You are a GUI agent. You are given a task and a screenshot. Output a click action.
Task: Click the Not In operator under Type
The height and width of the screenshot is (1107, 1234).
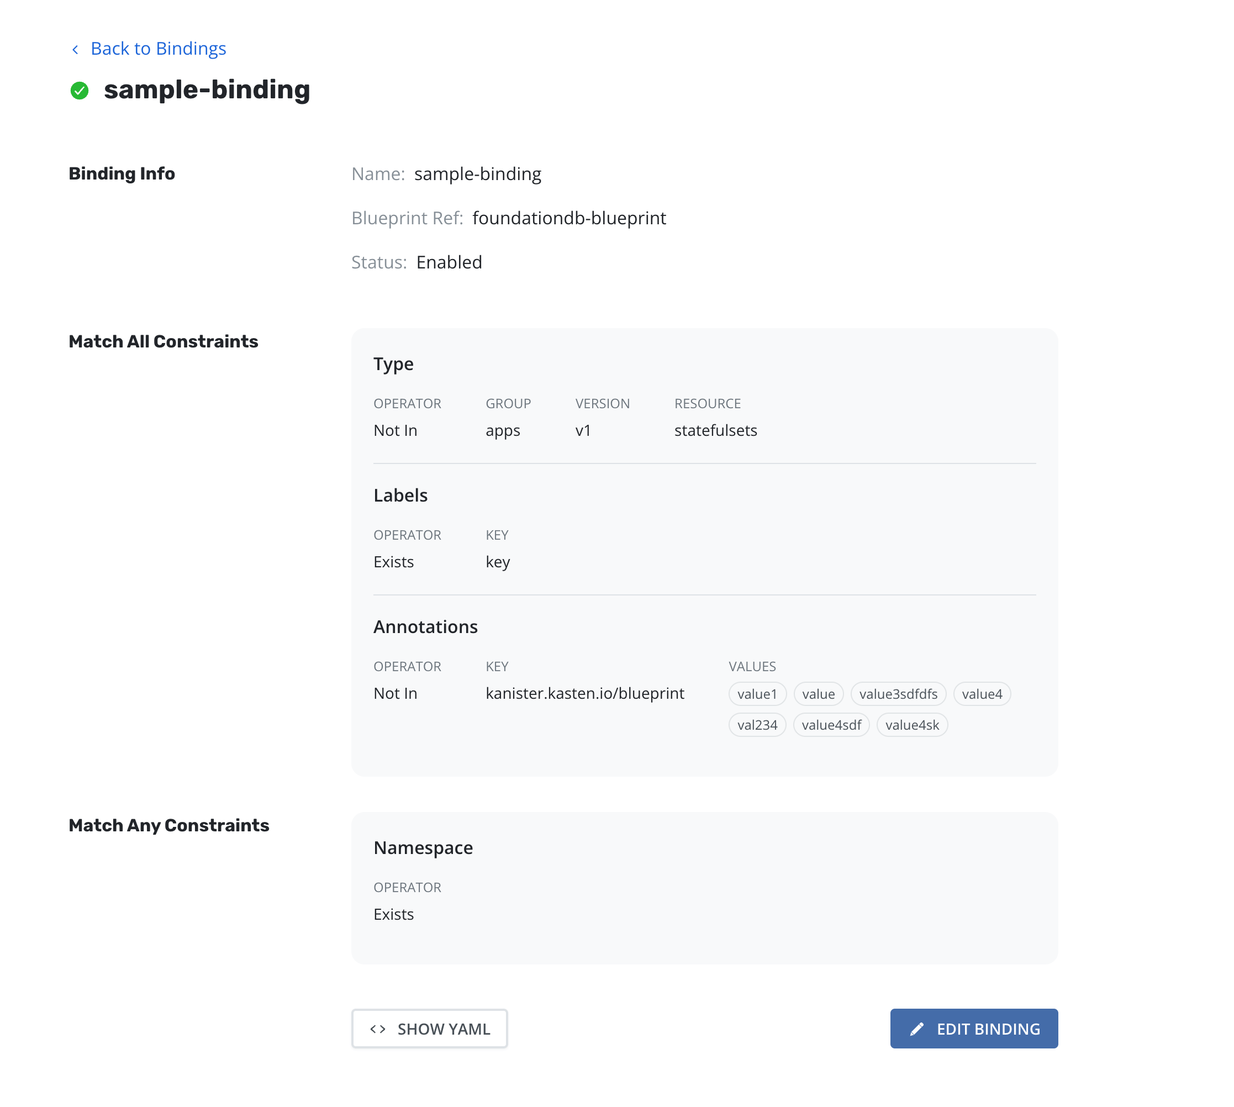coord(395,431)
